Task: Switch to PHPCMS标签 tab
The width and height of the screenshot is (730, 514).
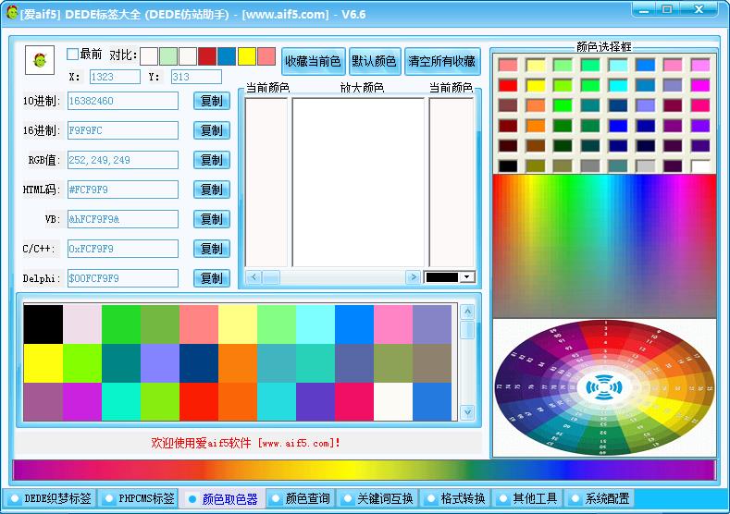Action: click(139, 498)
